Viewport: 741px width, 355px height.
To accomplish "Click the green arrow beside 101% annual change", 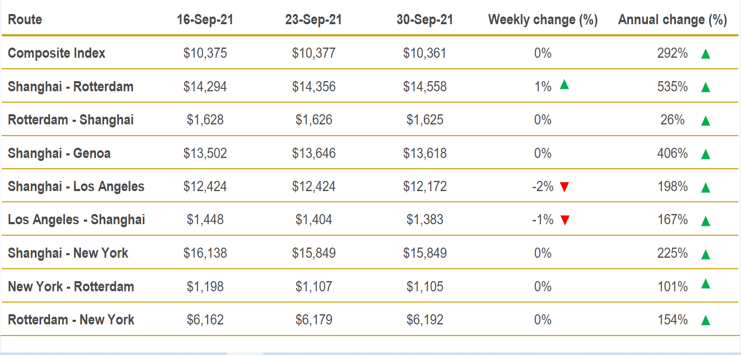I will [706, 284].
